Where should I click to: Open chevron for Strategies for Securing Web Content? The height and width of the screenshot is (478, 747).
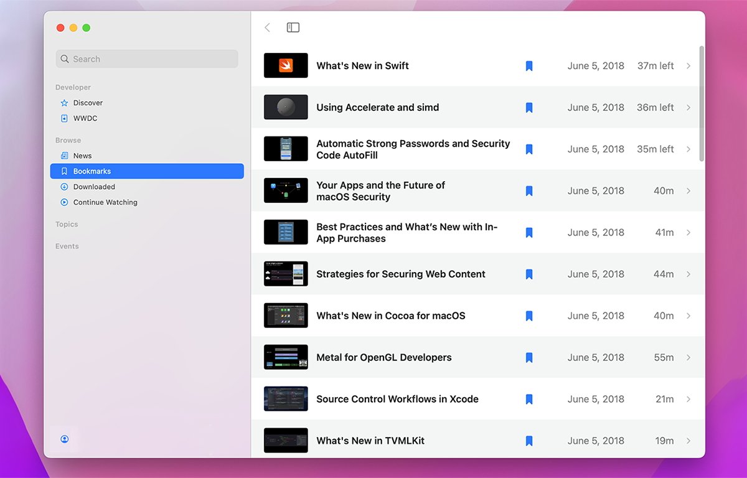pyautogui.click(x=688, y=274)
